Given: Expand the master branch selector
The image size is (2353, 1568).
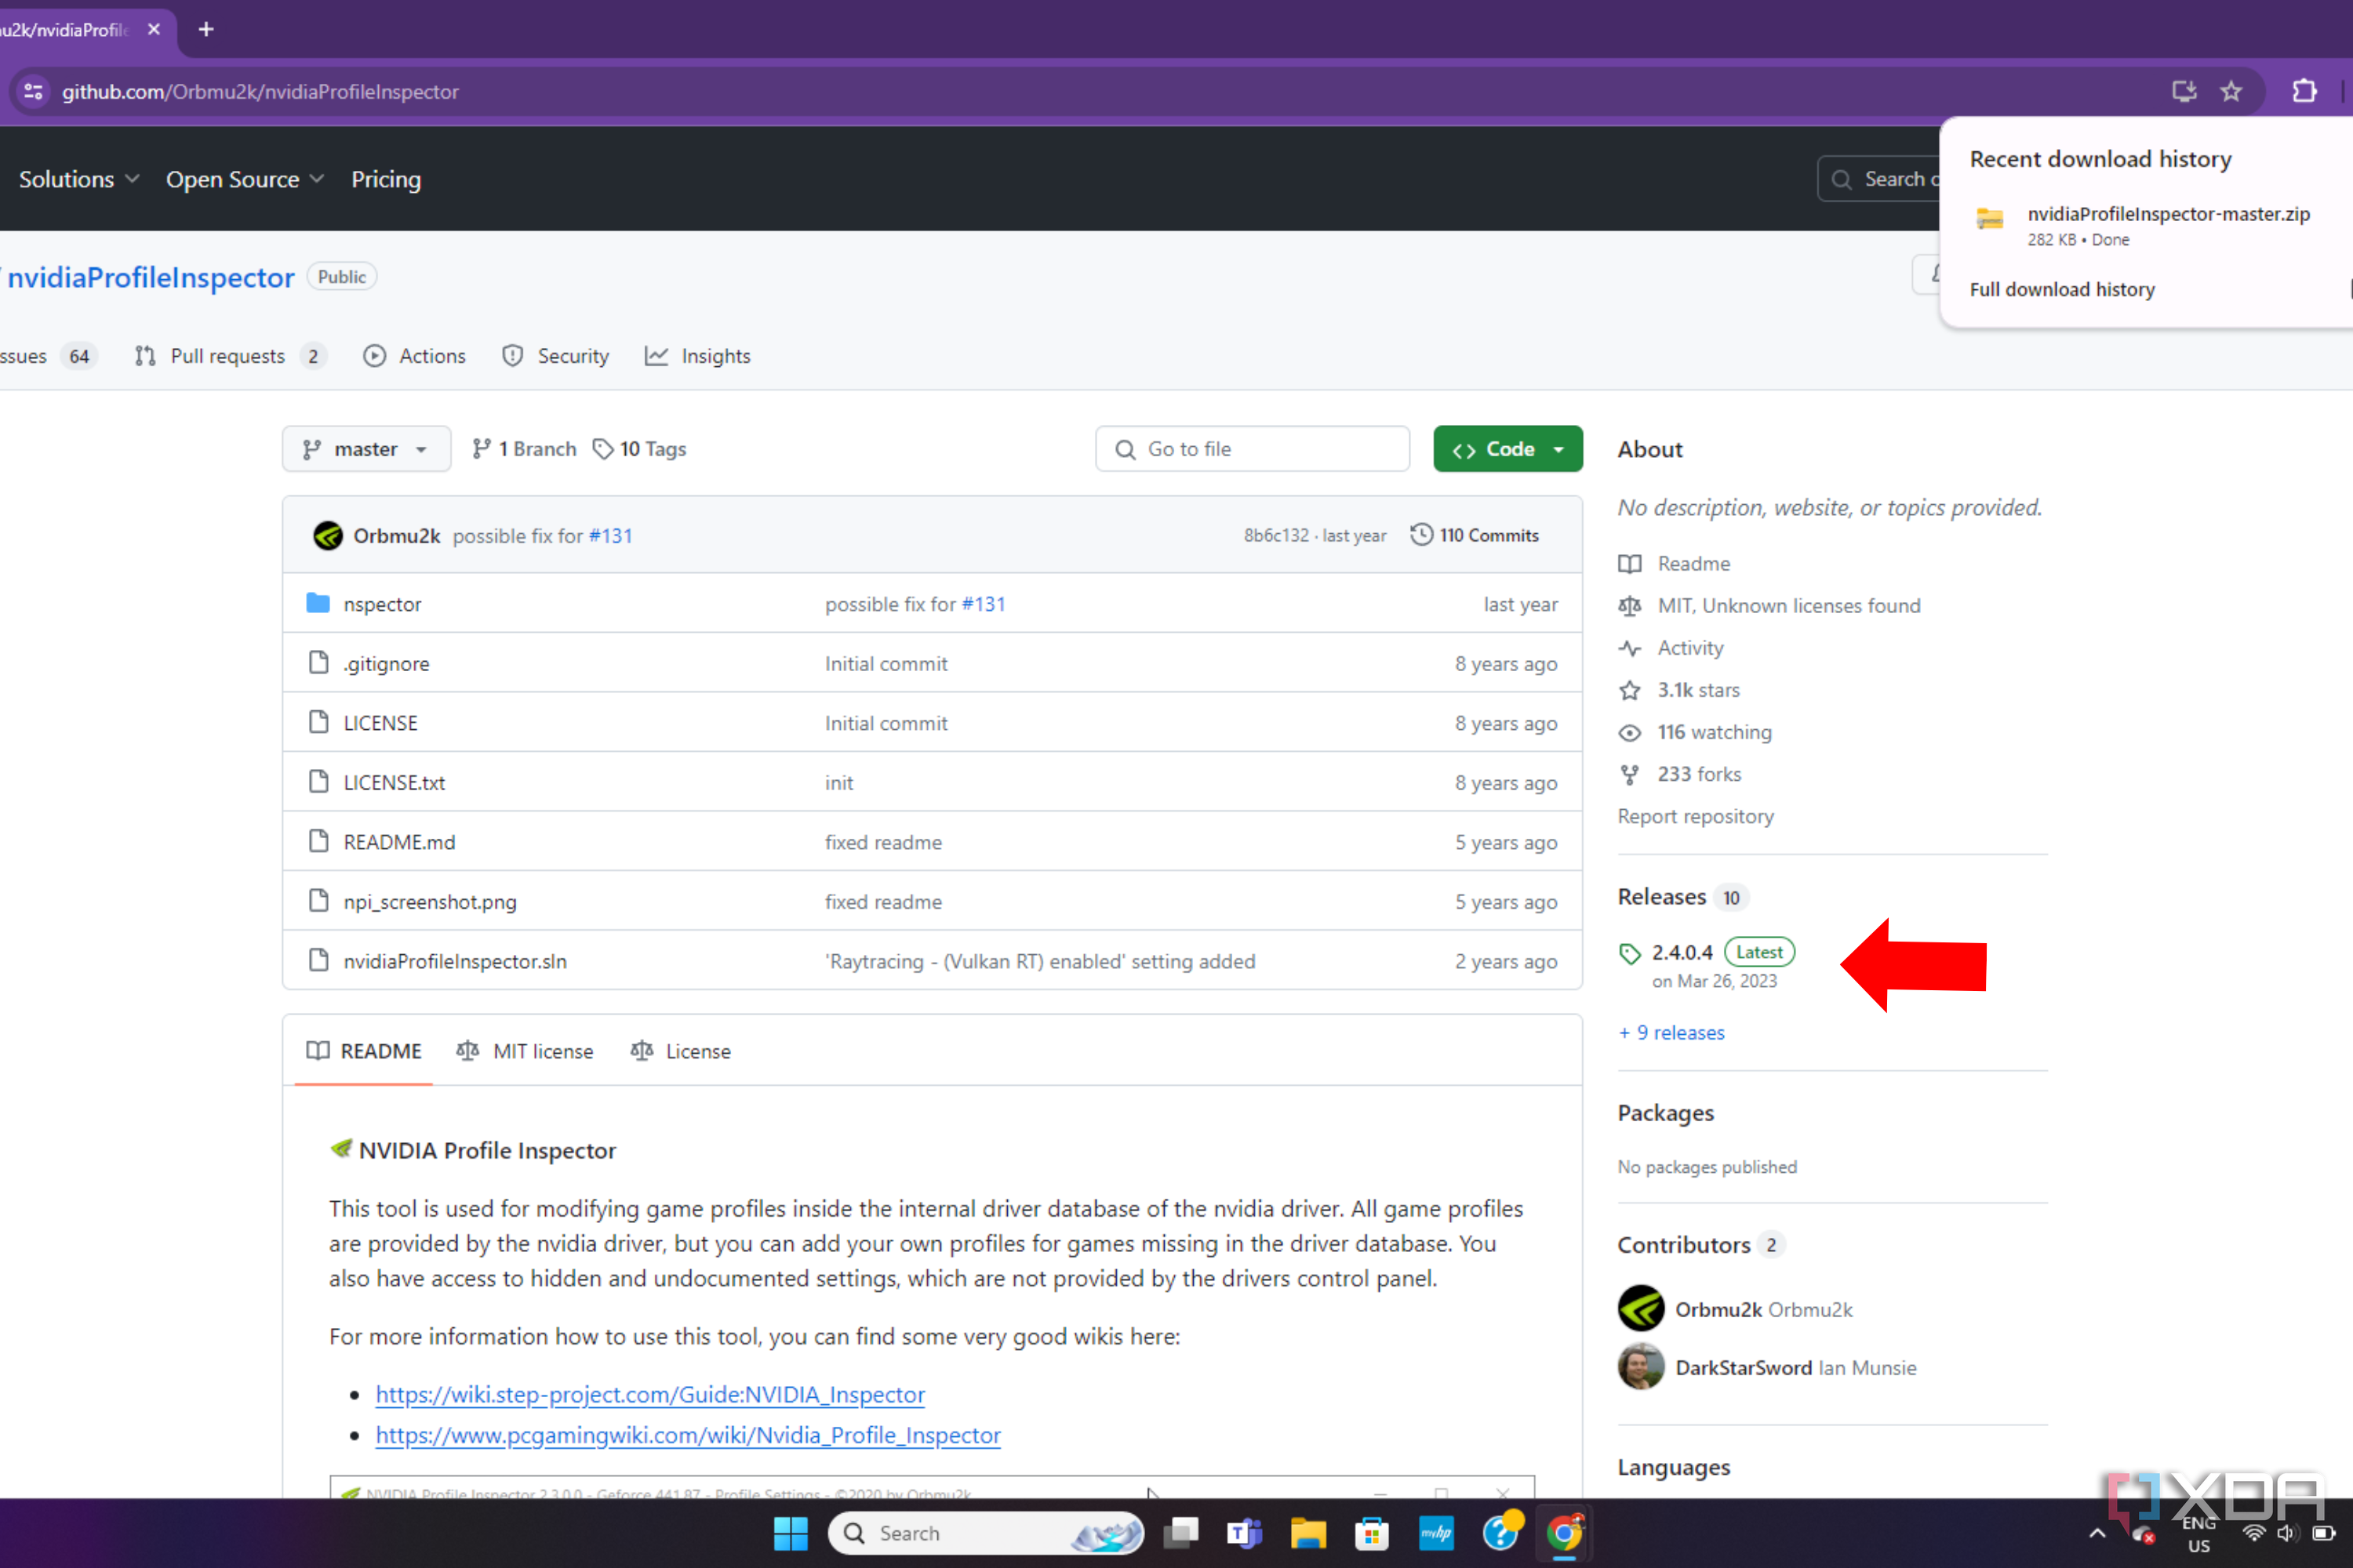Looking at the screenshot, I should tap(366, 449).
